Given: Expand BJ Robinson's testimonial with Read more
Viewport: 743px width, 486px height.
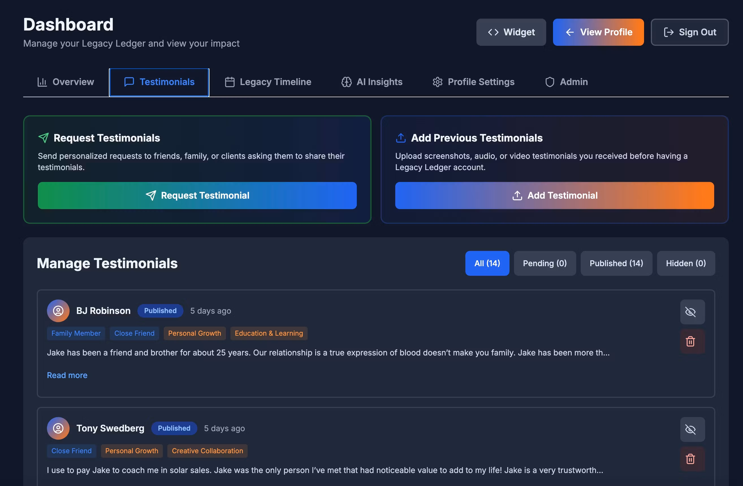Looking at the screenshot, I should [x=67, y=375].
